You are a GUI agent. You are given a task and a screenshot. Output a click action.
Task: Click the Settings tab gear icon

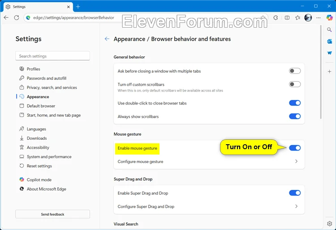pos(8,7)
